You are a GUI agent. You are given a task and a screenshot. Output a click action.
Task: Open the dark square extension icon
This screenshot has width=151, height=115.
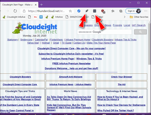click(x=95, y=11)
